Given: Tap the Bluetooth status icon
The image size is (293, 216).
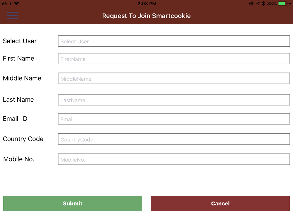Looking at the screenshot, I should [263, 4].
